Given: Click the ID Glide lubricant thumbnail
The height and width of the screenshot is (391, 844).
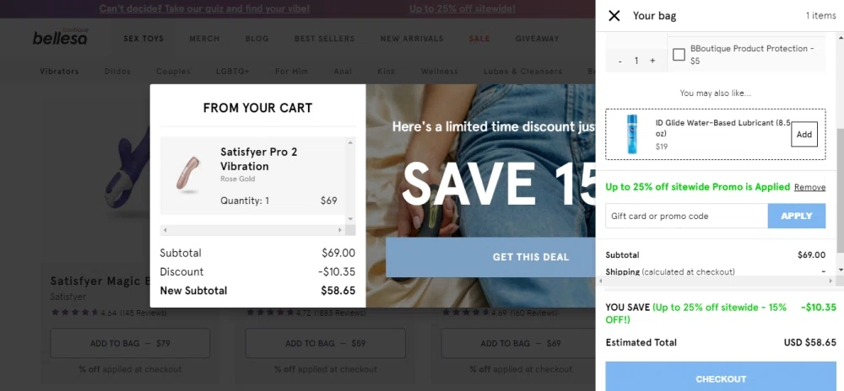Looking at the screenshot, I should 631,134.
